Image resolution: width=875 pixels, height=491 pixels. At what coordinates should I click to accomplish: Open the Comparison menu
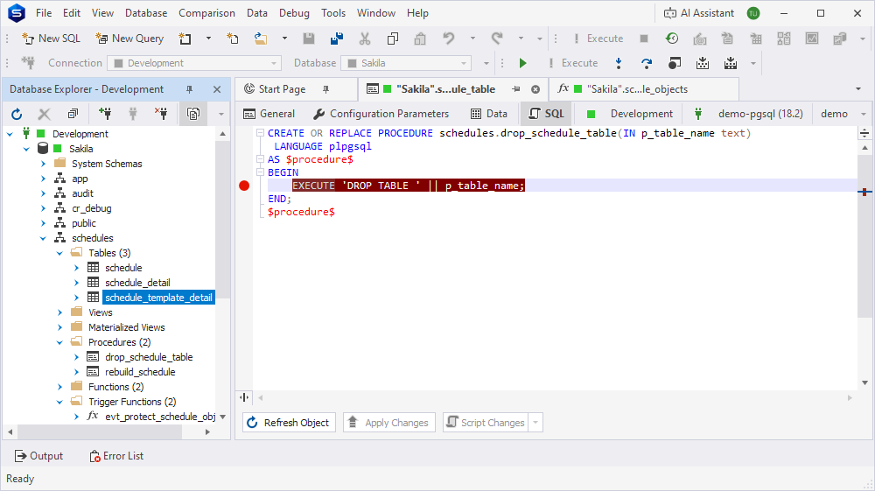click(x=206, y=13)
